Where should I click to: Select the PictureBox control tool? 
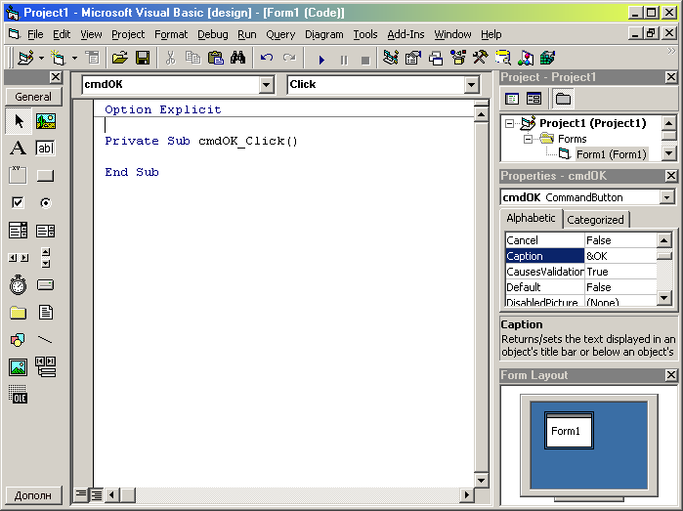point(46,121)
